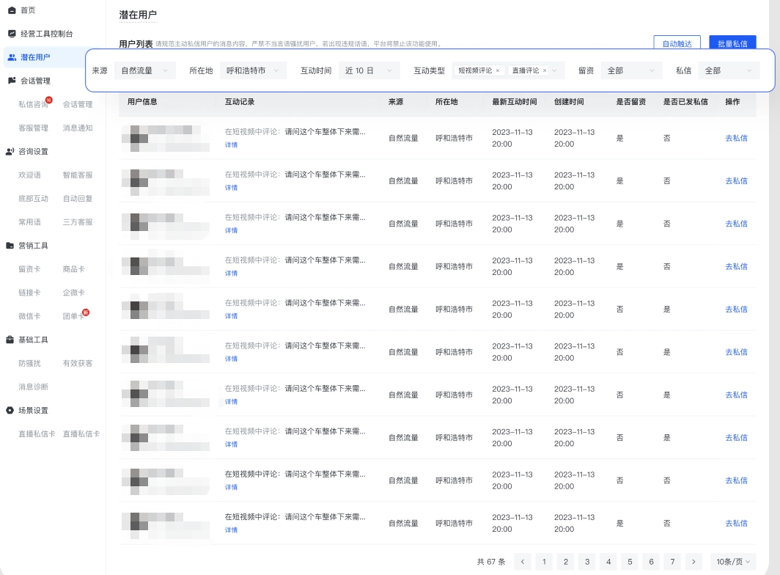This screenshot has width=780, height=575.
Task: Click the 咨询设置 icon
Action: click(10, 151)
